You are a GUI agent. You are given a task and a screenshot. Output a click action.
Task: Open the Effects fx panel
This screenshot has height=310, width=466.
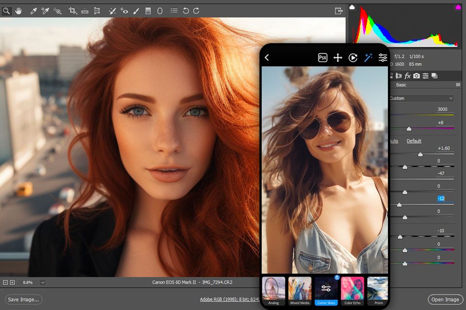(407, 76)
